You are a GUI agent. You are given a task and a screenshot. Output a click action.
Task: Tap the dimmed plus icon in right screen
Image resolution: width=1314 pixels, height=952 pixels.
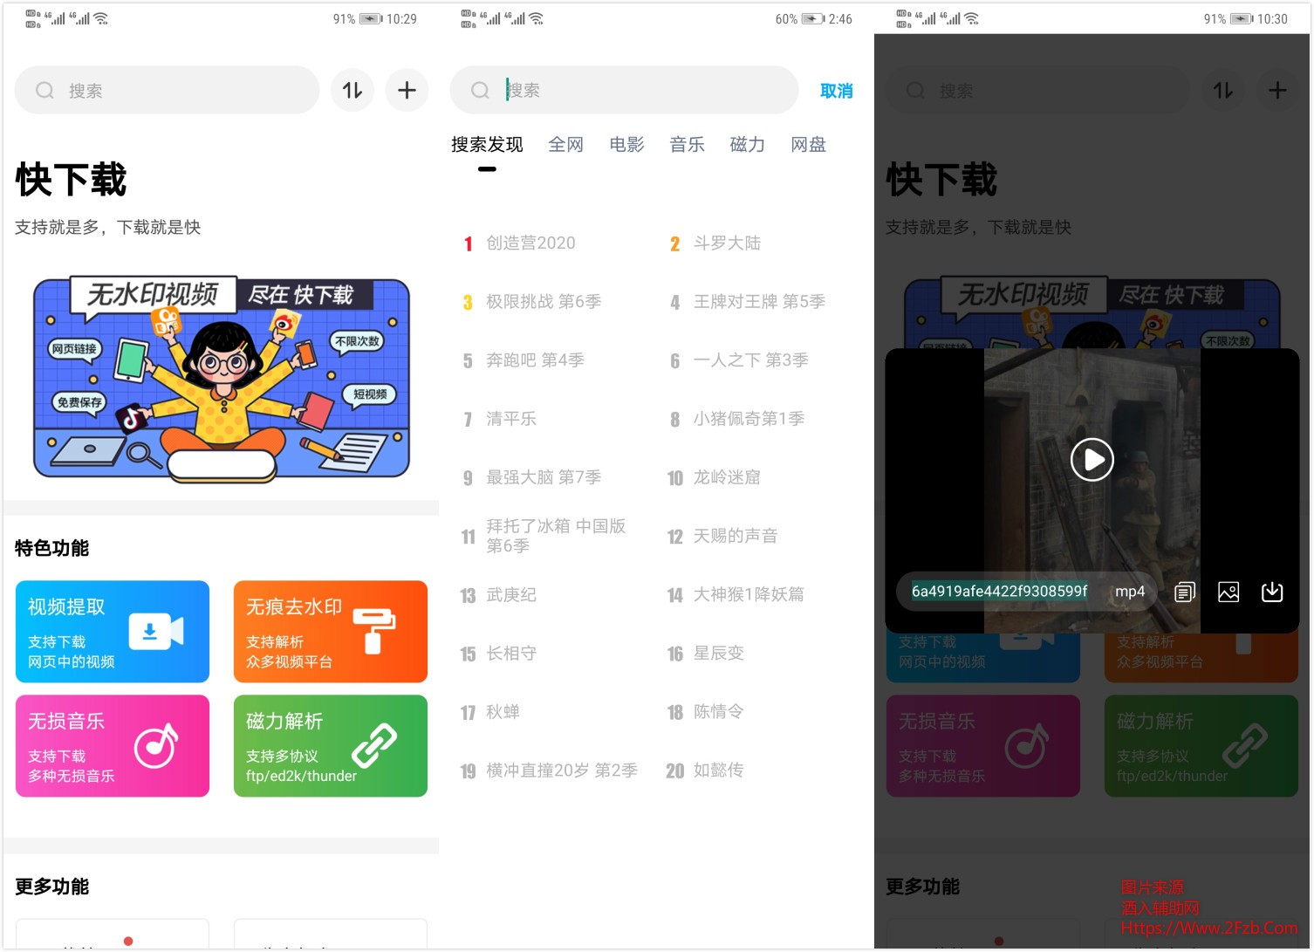1277,90
